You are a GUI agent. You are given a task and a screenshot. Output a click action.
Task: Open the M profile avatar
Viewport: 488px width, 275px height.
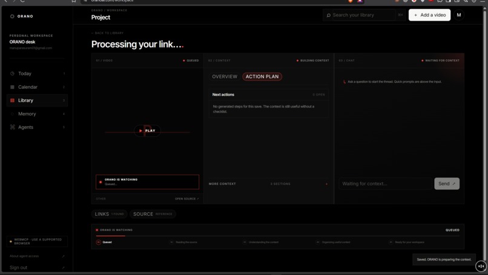point(459,15)
